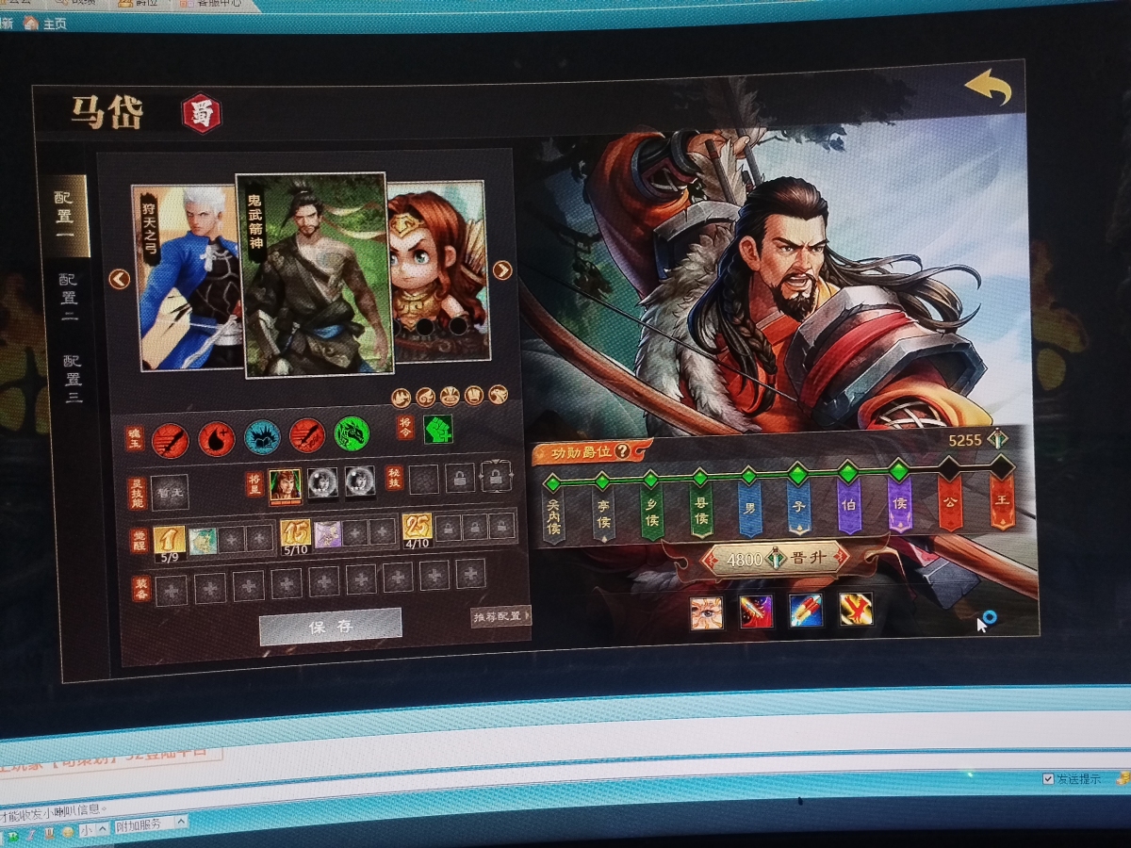
Task: Select the 侯 purple rank banner
Action: 900,504
